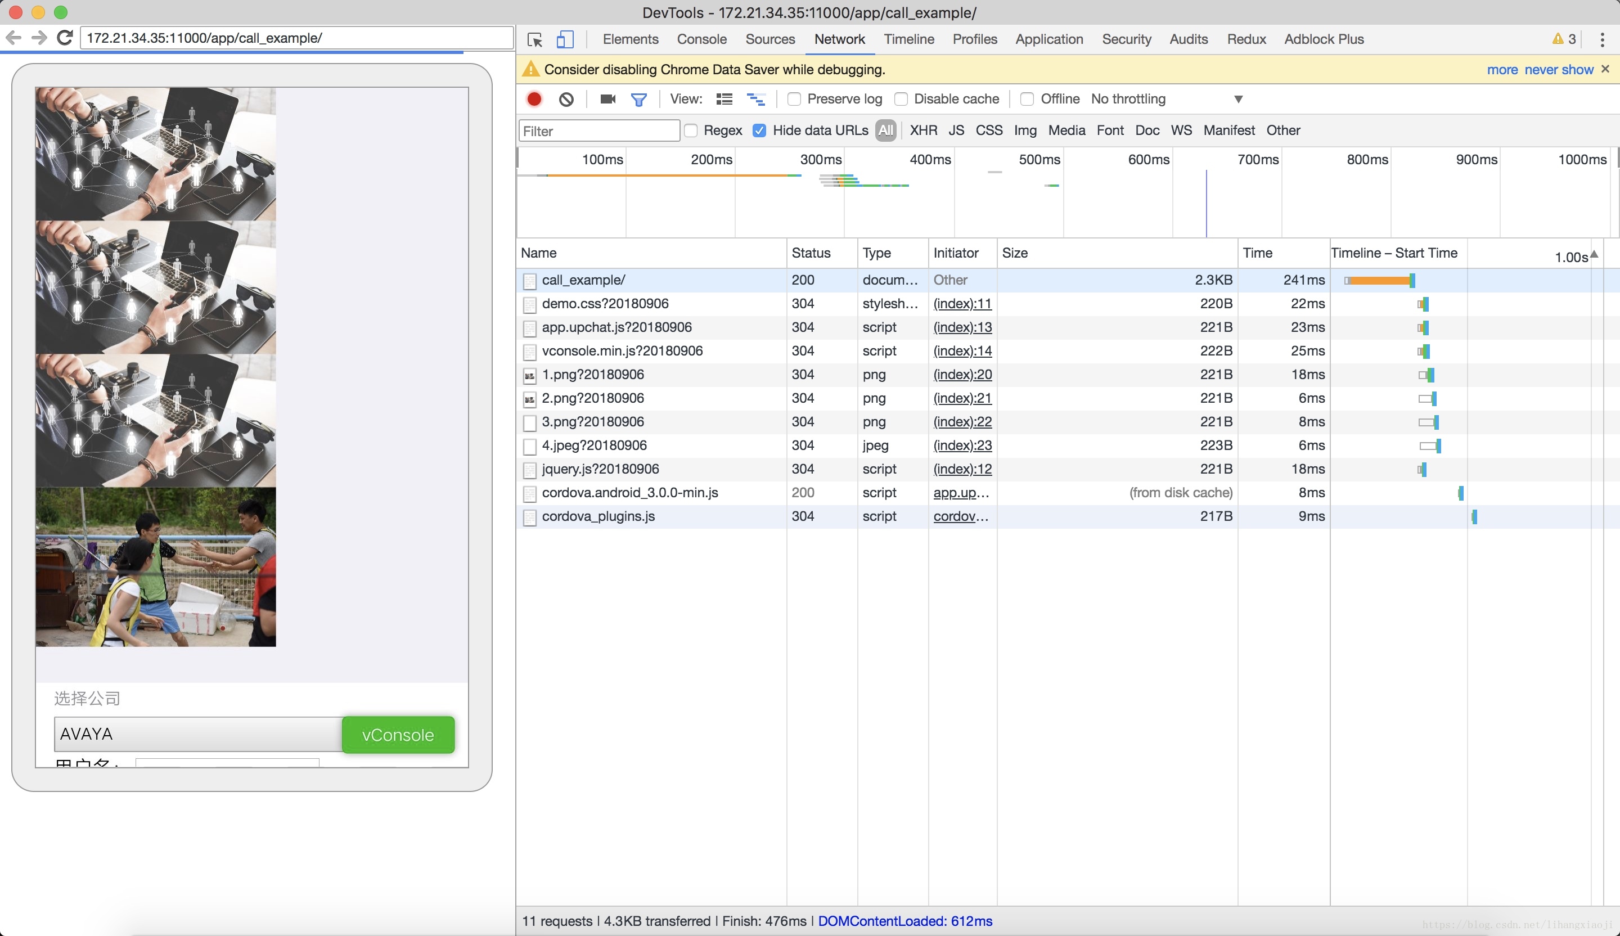Click the 'more' link in warning bar
The height and width of the screenshot is (936, 1620).
click(x=1502, y=69)
